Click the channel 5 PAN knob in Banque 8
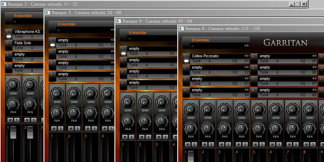 coord(259,128)
